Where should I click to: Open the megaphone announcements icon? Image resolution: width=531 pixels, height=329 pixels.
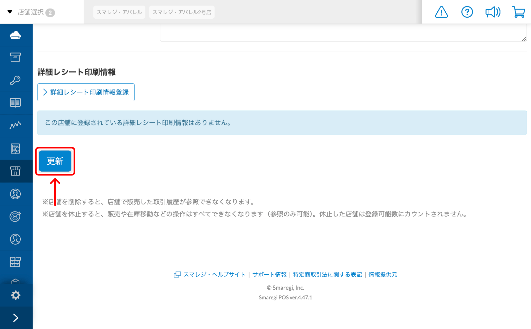coord(493,12)
